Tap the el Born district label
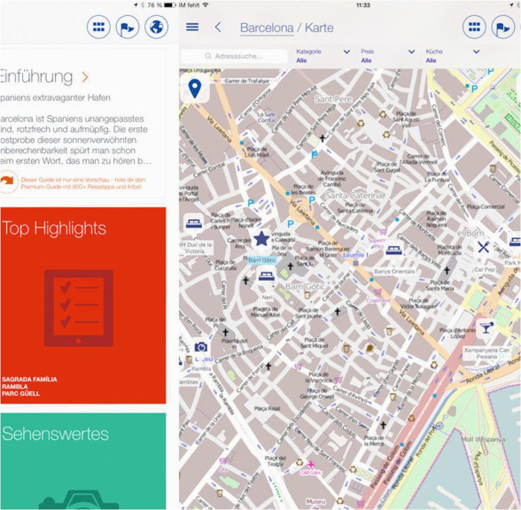 (471, 233)
